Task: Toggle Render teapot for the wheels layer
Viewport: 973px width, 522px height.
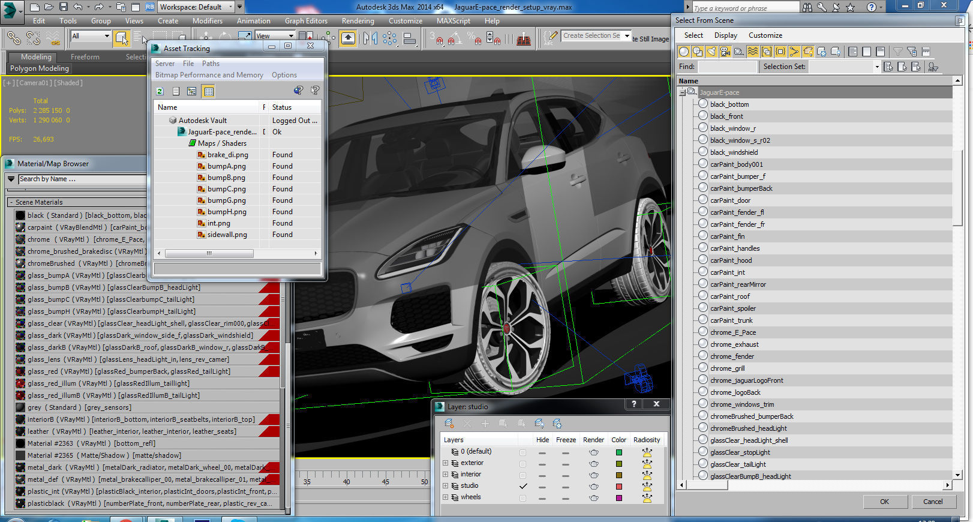Action: click(x=594, y=498)
